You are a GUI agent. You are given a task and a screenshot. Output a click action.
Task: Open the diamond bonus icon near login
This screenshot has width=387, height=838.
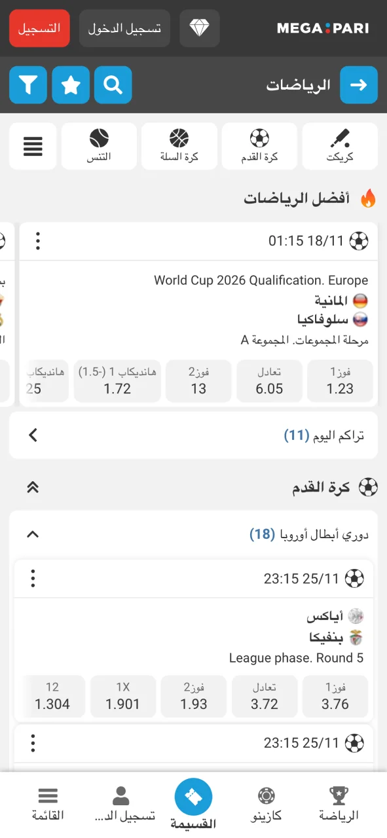coord(200,28)
